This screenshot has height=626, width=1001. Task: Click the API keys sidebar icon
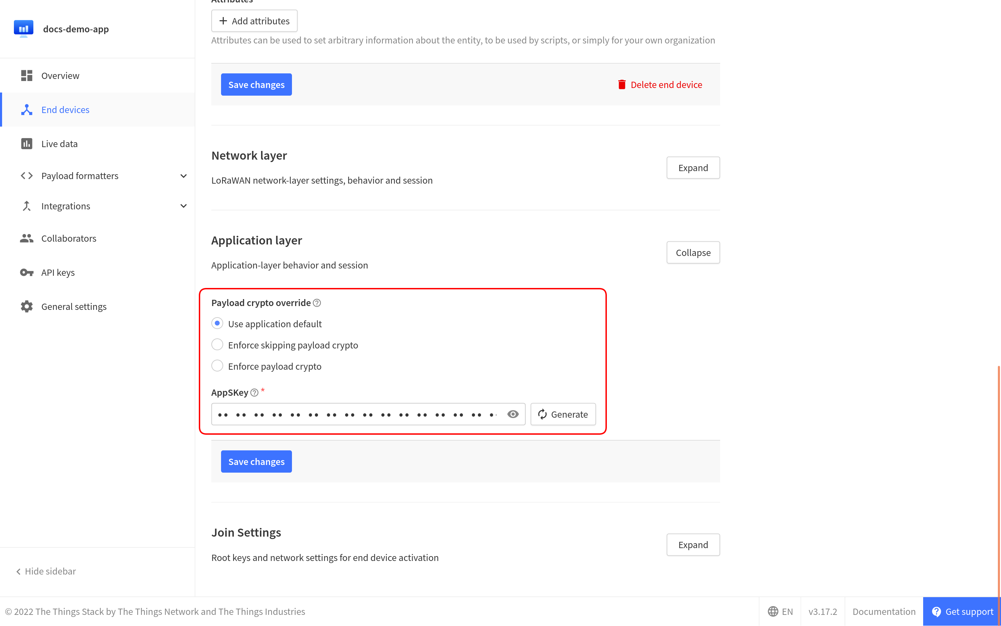pos(26,272)
